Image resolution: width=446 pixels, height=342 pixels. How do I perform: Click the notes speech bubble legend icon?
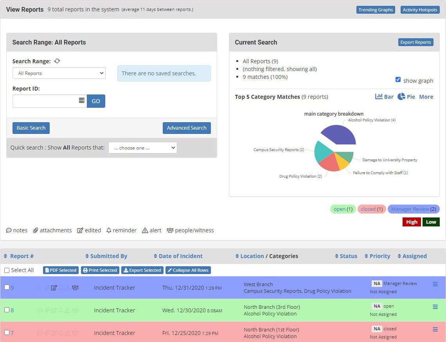(x=9, y=230)
